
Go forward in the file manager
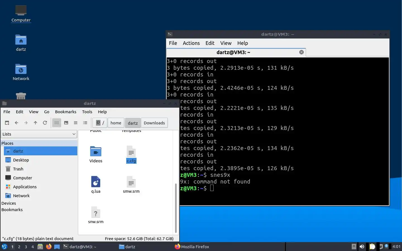tap(26, 123)
